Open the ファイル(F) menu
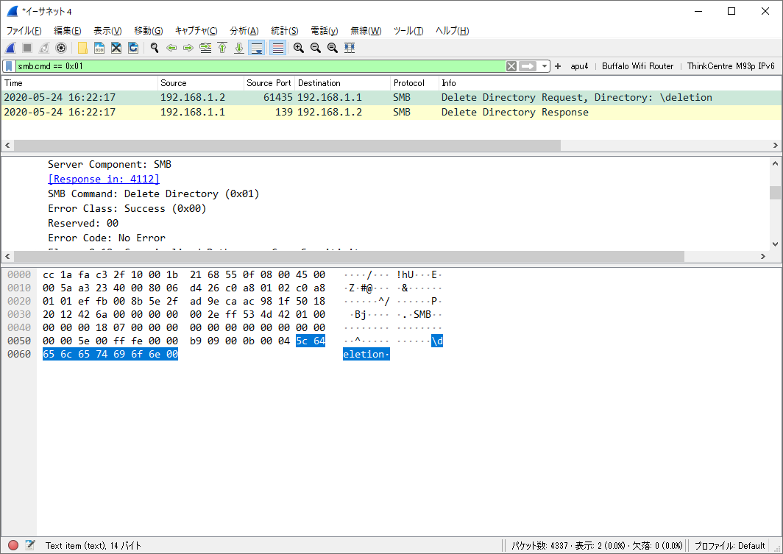 click(x=24, y=31)
